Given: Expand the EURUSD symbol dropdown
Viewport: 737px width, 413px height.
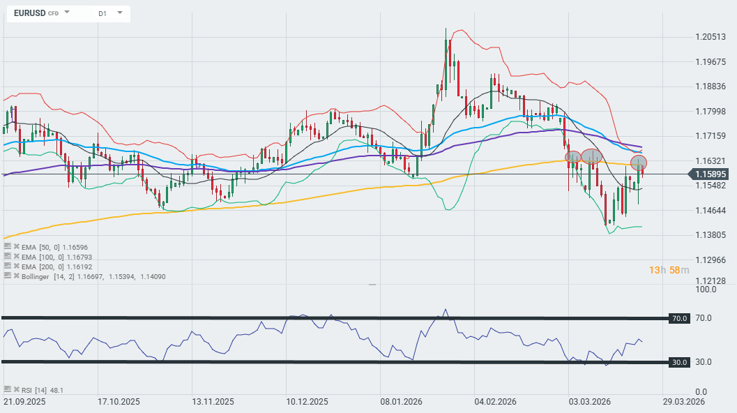Looking at the screenshot, I should (x=67, y=13).
